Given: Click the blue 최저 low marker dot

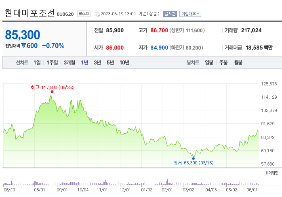Looking at the screenshot, I should (194, 158).
